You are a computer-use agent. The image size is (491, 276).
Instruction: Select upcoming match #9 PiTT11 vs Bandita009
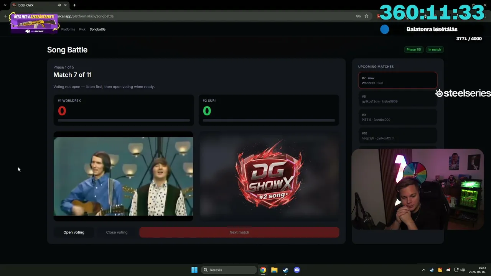pyautogui.click(x=398, y=117)
